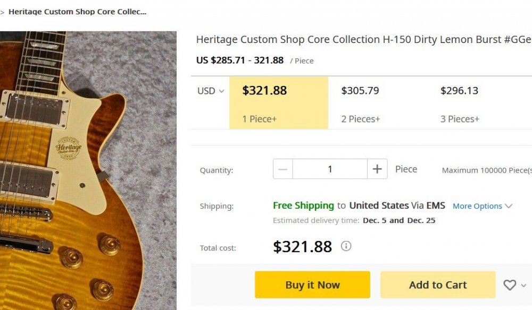Add item to wishlist with heart icon

pyautogui.click(x=510, y=285)
